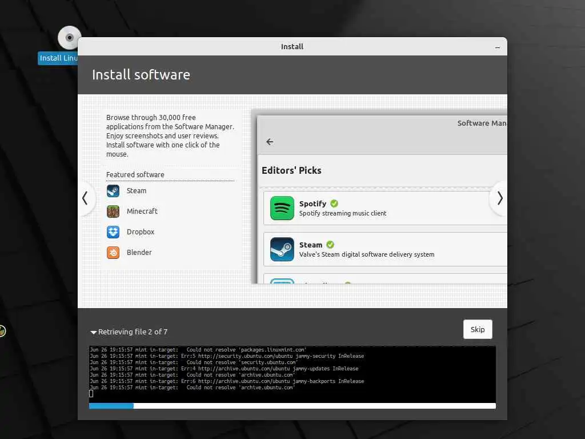Collapse the Retrieving file 2 of 7 details
585x439 pixels.
pyautogui.click(x=94, y=332)
